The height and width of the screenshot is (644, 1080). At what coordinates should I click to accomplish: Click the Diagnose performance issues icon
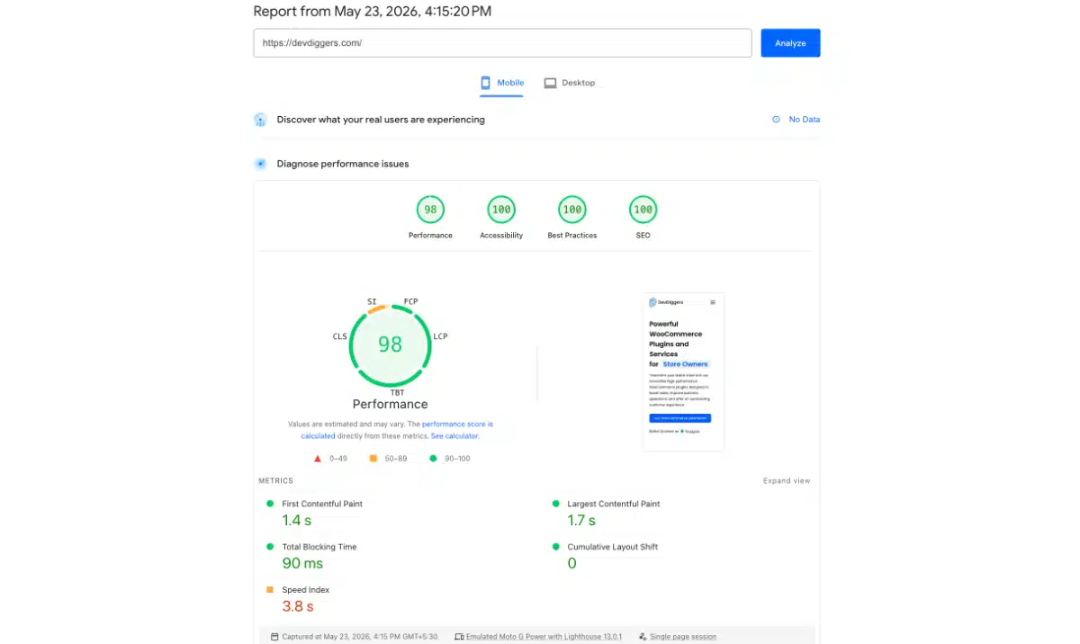pos(260,164)
